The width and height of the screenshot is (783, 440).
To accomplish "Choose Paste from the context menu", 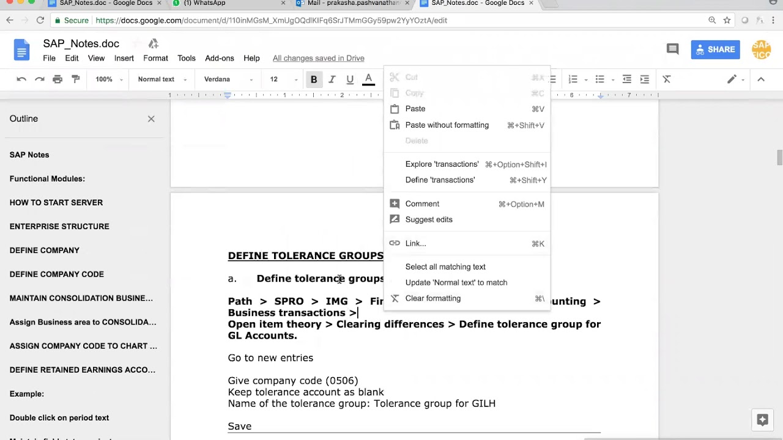I will coord(467,109).
